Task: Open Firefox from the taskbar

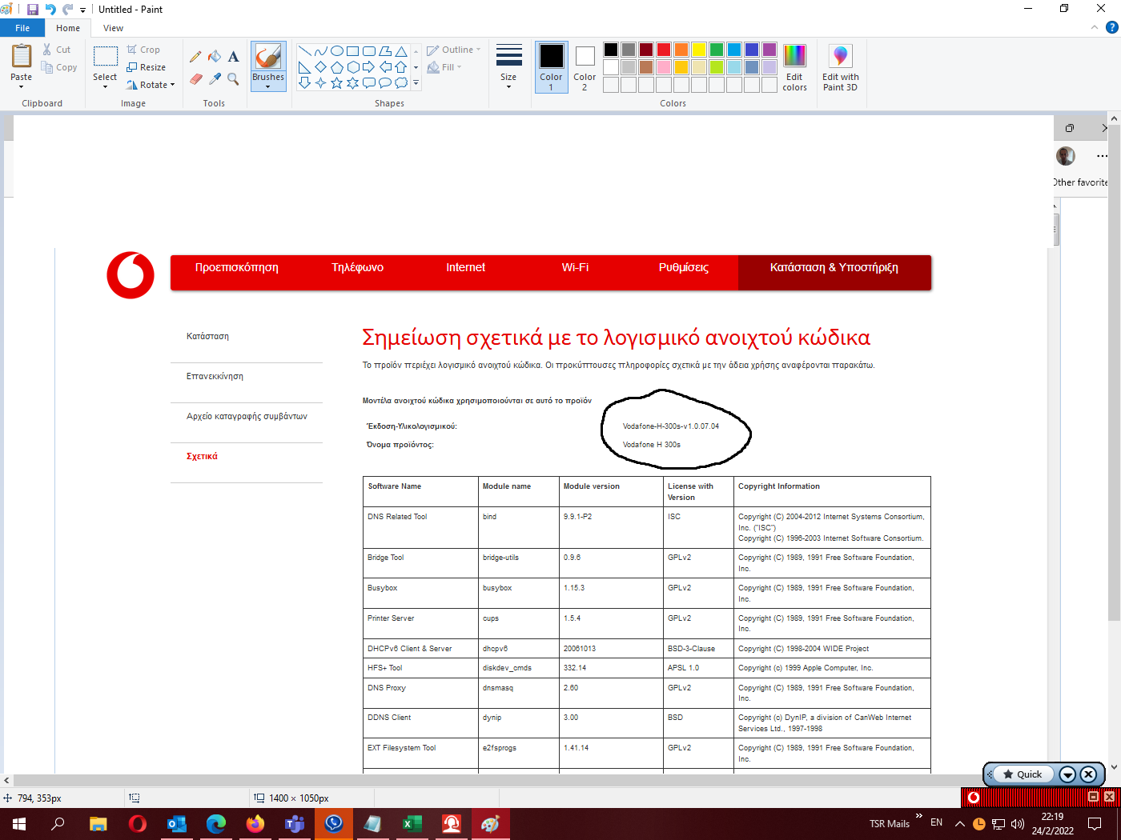Action: (x=255, y=823)
